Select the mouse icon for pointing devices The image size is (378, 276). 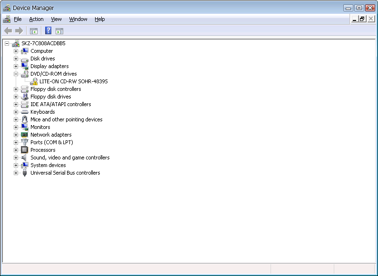(25, 119)
